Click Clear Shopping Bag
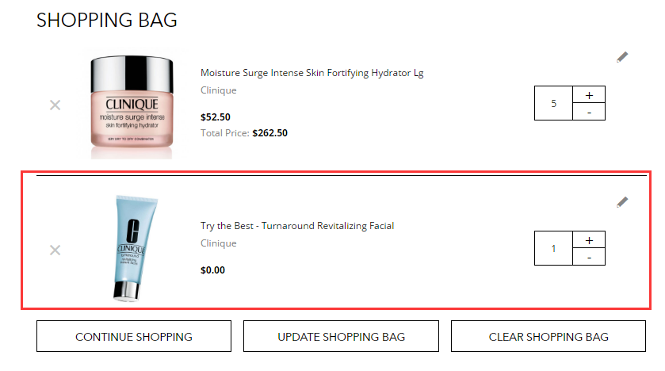Viewport: 665px width, 371px height. tap(548, 336)
